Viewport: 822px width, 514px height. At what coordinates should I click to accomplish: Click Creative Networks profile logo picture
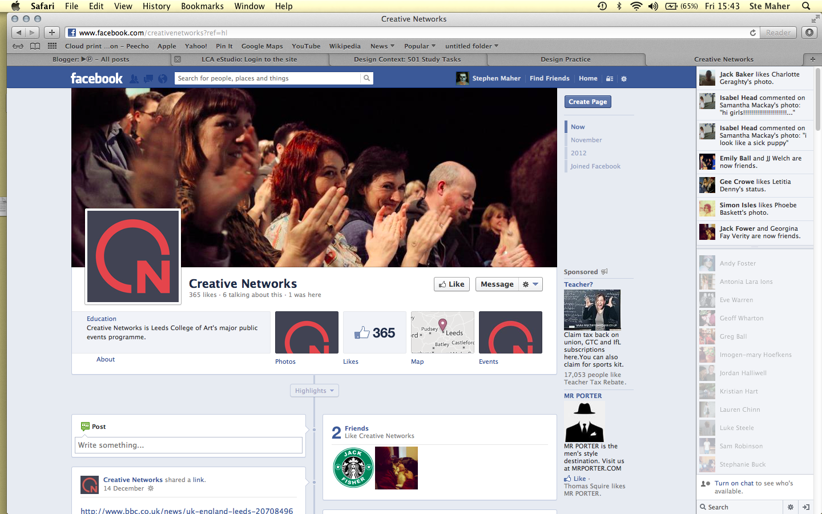click(133, 256)
